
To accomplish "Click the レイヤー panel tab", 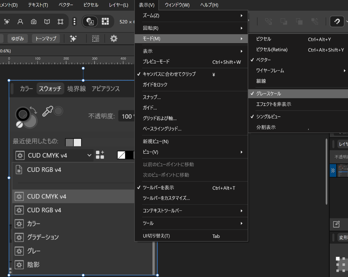I will point(343,144).
